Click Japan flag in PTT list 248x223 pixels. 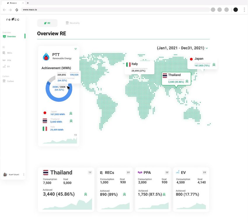click(x=45, y=113)
